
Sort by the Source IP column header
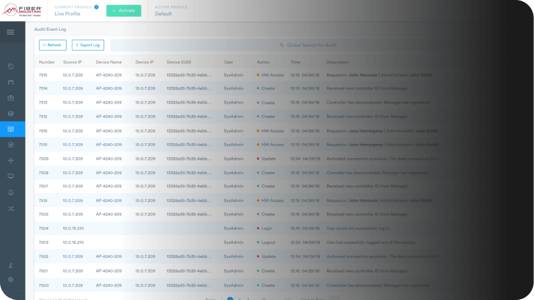click(x=72, y=62)
